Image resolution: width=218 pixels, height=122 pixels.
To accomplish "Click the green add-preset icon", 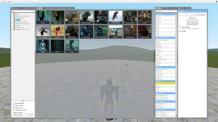I will click(202, 15).
